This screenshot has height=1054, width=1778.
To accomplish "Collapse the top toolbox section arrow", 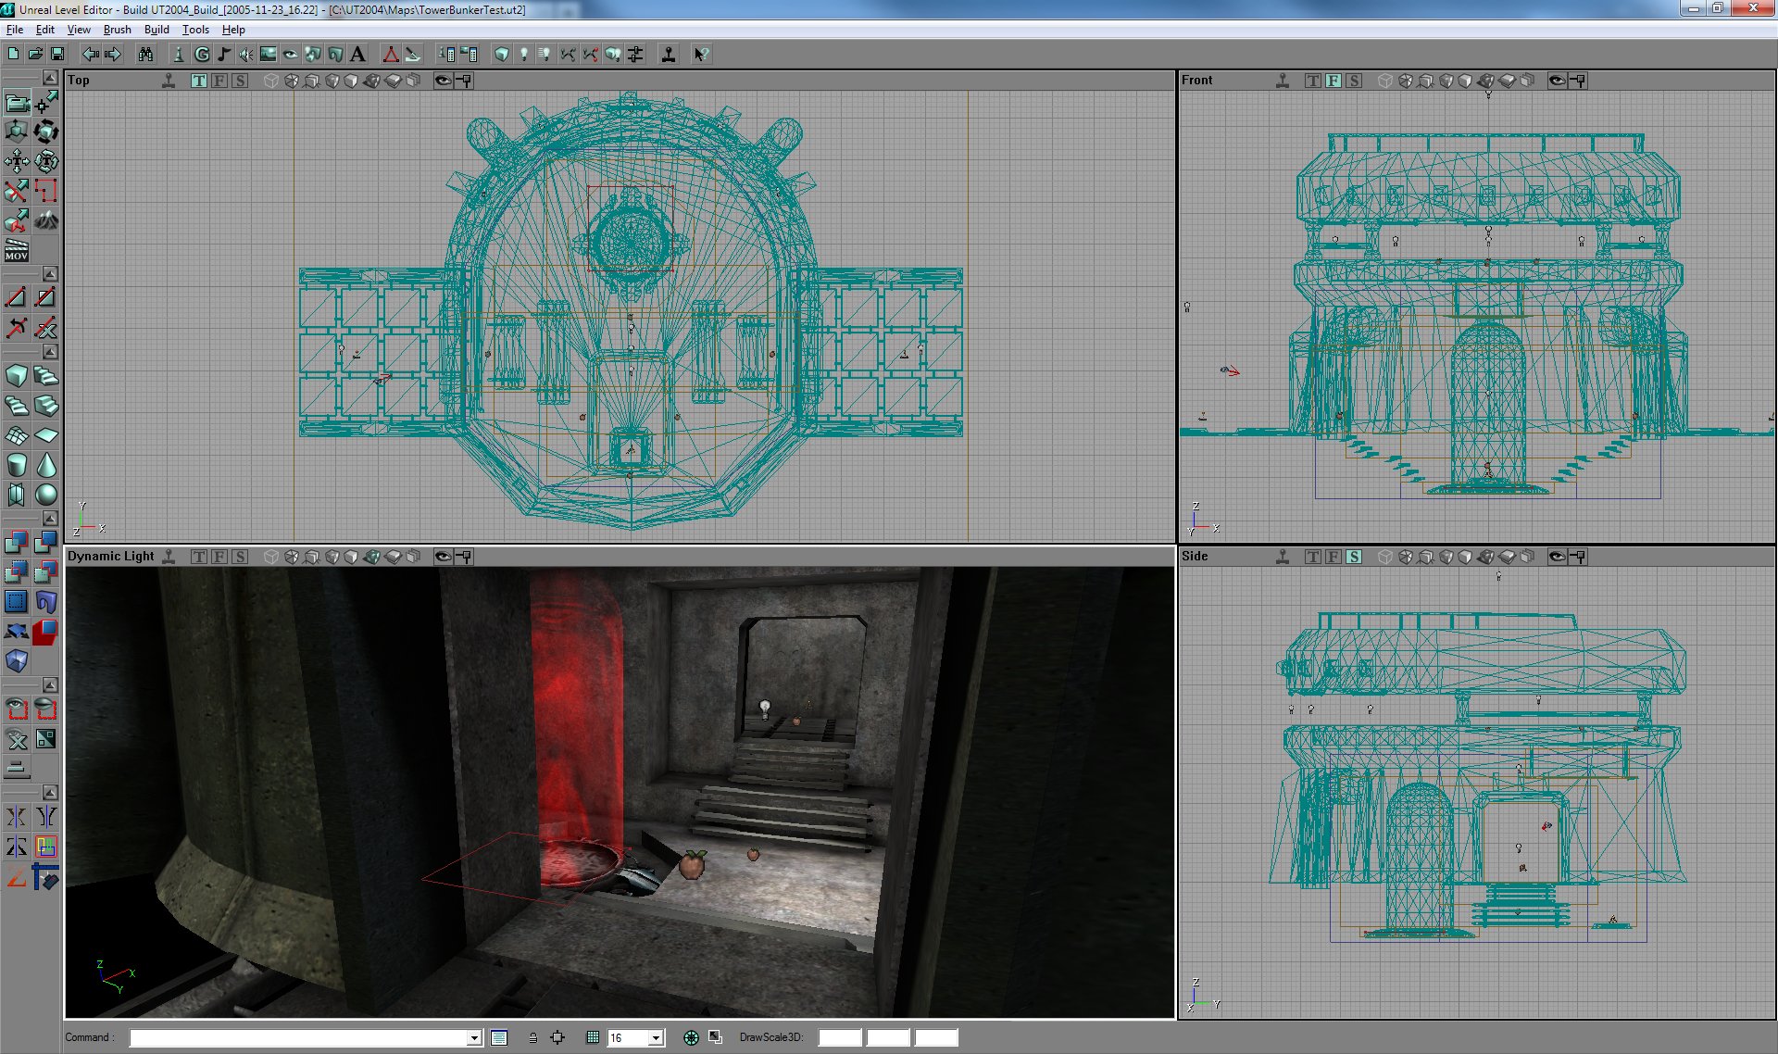I will [x=50, y=78].
